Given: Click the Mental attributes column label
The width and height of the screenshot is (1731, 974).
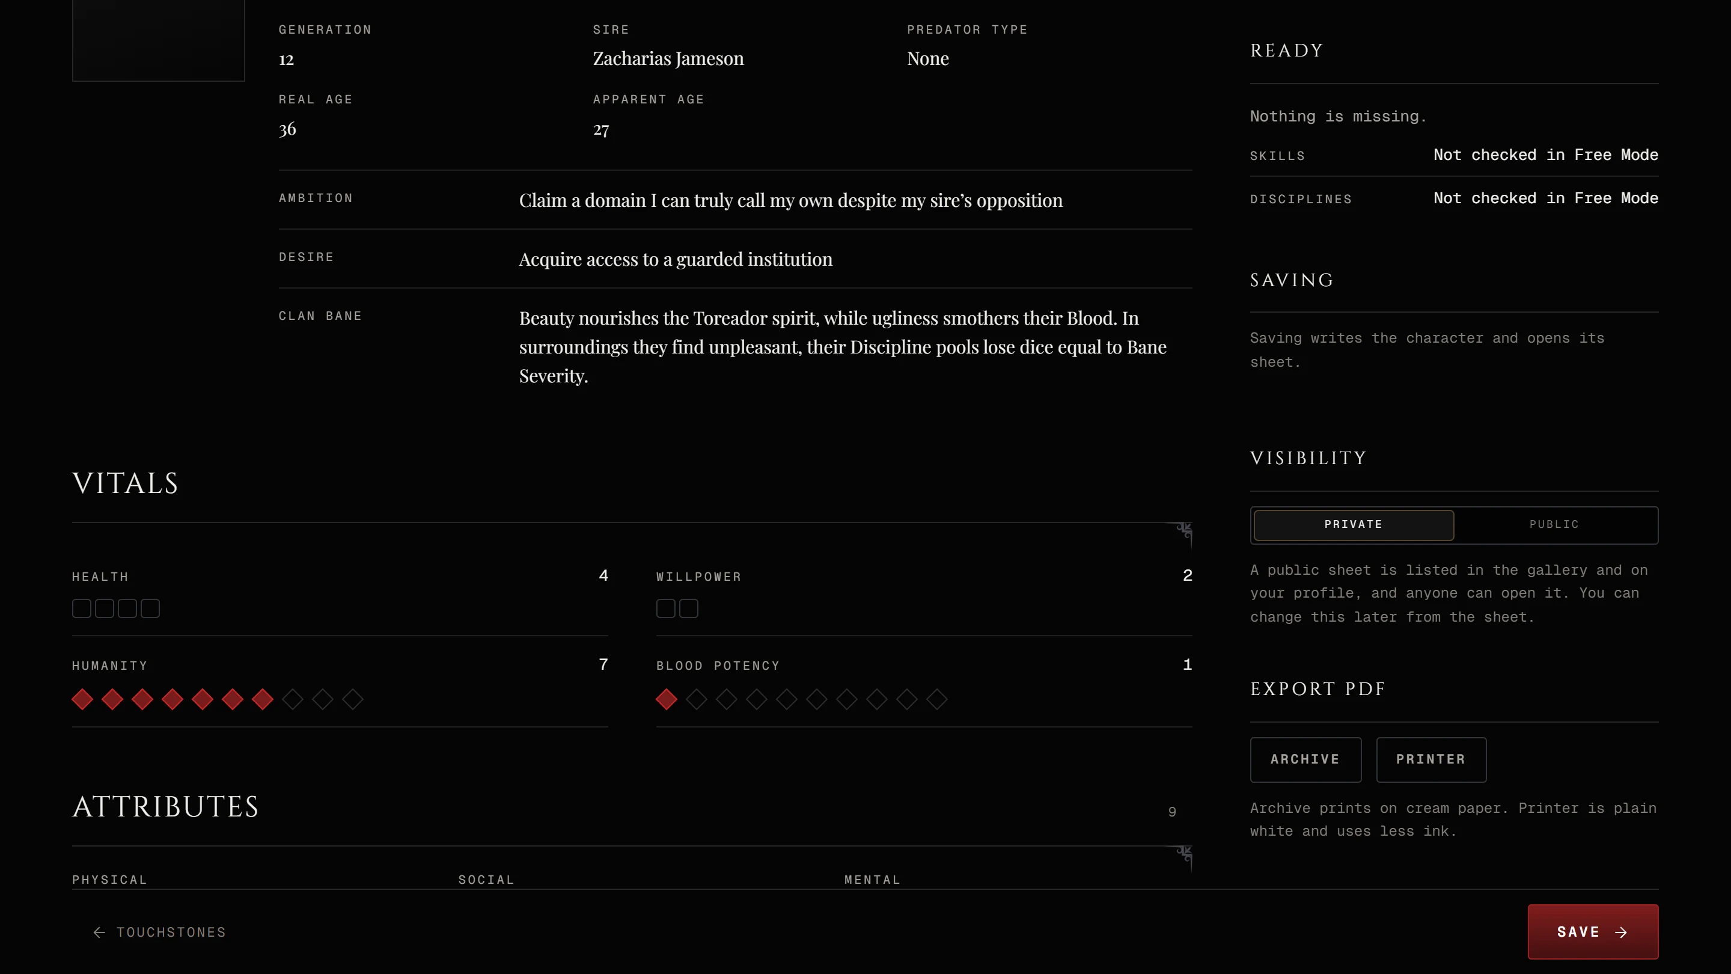Looking at the screenshot, I should (872, 879).
